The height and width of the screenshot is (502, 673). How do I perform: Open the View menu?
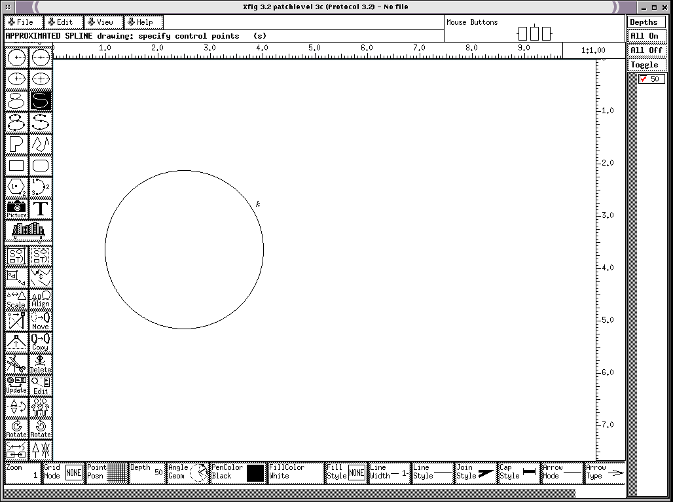104,22
